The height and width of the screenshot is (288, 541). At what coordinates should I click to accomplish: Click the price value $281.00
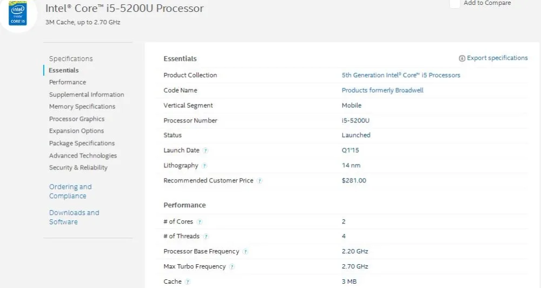pyautogui.click(x=354, y=180)
